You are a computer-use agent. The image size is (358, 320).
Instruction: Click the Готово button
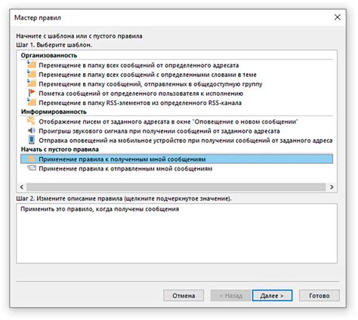319,296
